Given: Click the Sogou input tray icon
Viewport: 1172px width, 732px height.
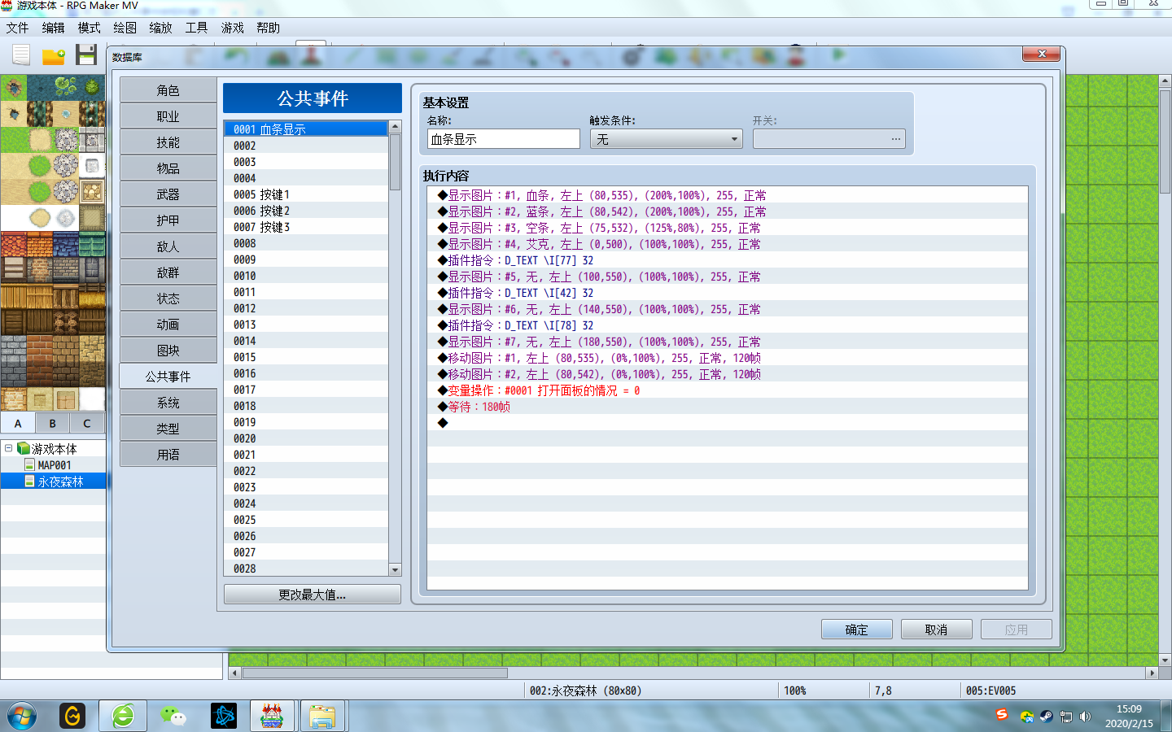Looking at the screenshot, I should pyautogui.click(x=1002, y=715).
